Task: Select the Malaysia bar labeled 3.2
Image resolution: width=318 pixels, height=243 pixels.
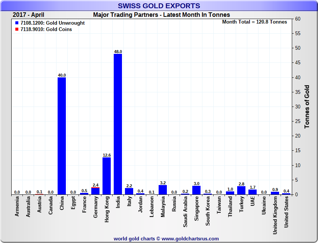Action: [163, 190]
